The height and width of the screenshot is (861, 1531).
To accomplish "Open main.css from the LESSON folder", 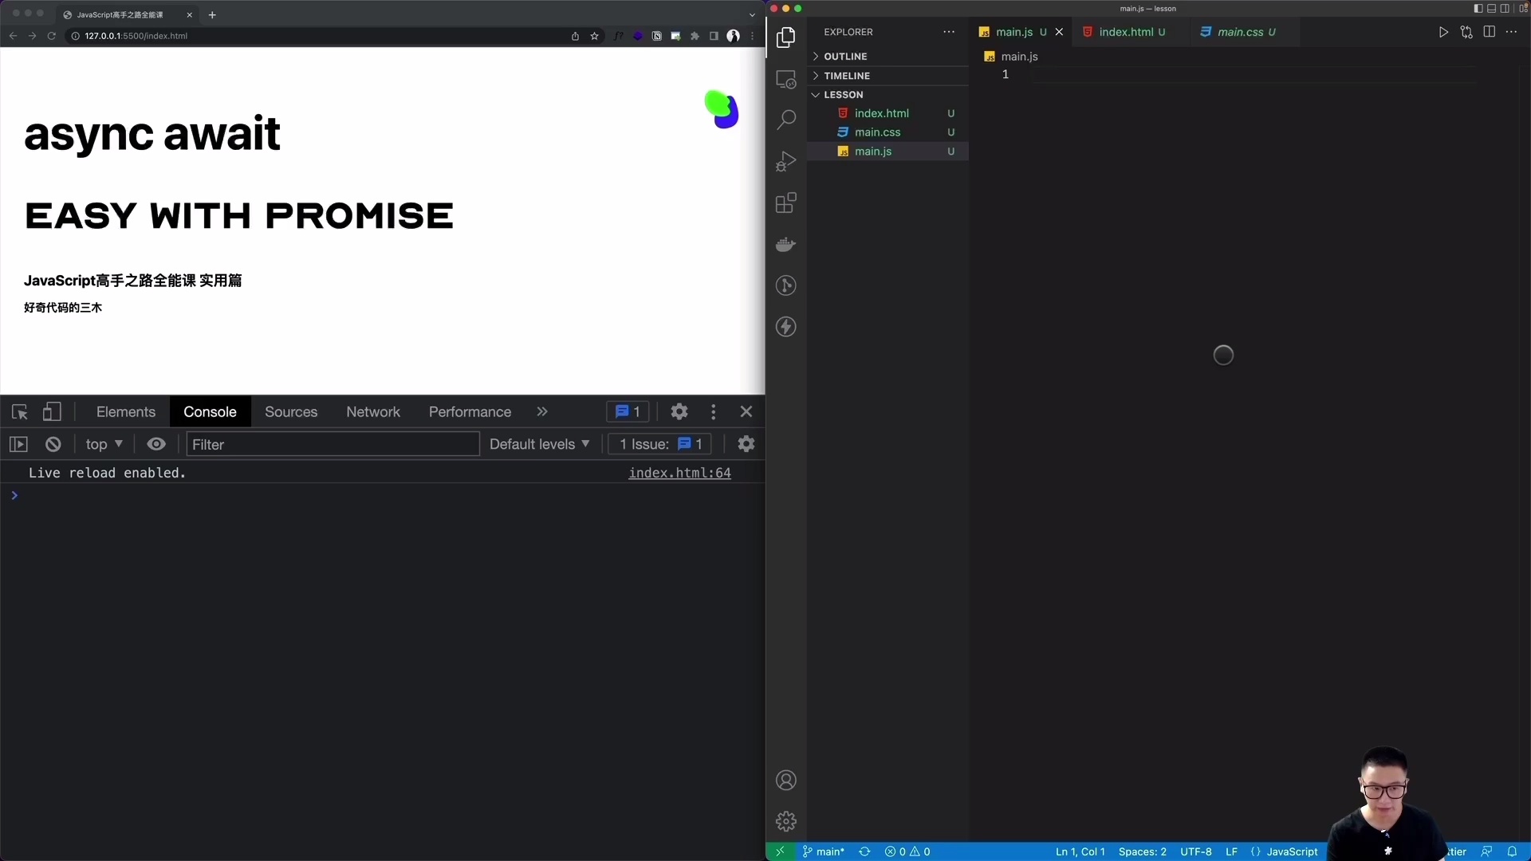I will click(878, 132).
